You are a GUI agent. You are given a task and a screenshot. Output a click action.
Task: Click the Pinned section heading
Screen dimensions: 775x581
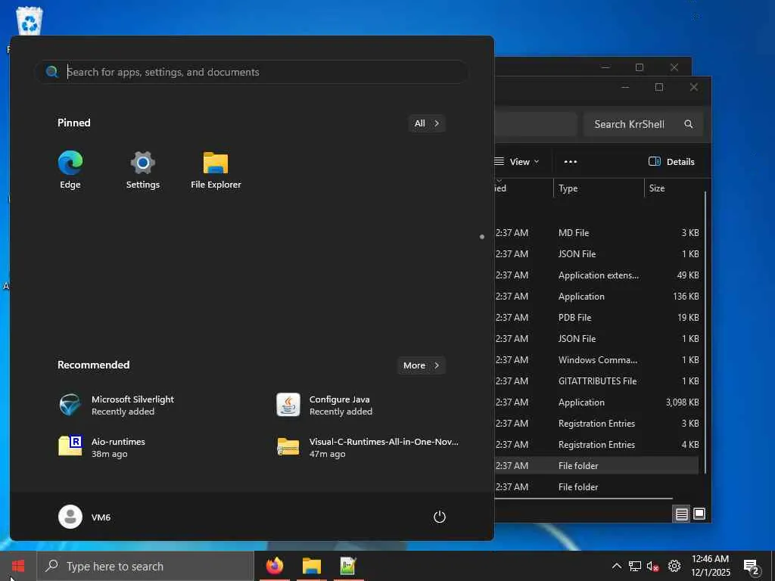(x=74, y=123)
